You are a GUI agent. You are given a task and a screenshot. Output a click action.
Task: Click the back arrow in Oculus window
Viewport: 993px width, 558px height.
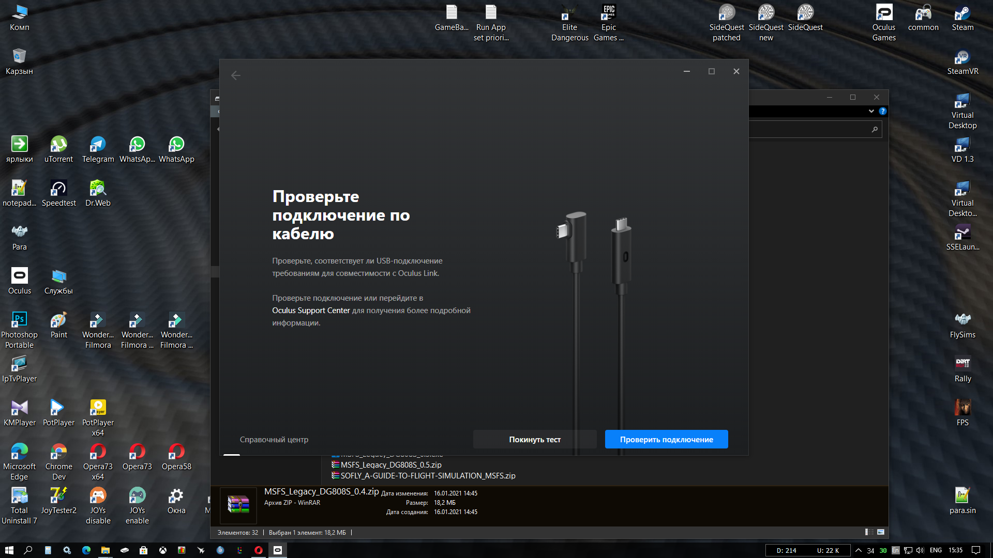click(x=236, y=76)
